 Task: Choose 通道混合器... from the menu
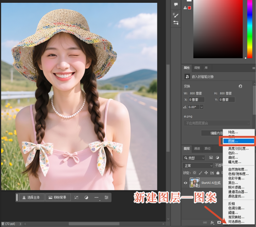click(x=239, y=192)
